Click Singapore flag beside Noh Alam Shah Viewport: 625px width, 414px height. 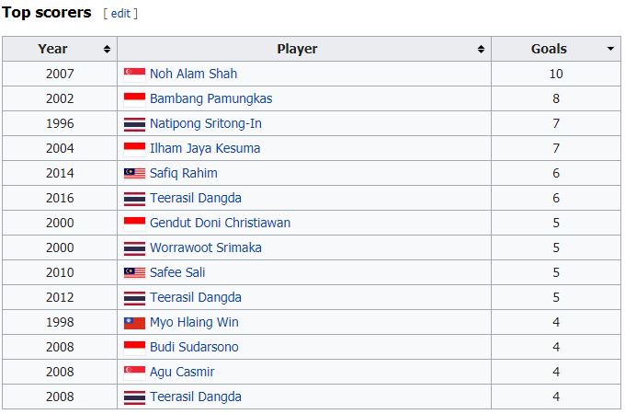pyautogui.click(x=134, y=74)
